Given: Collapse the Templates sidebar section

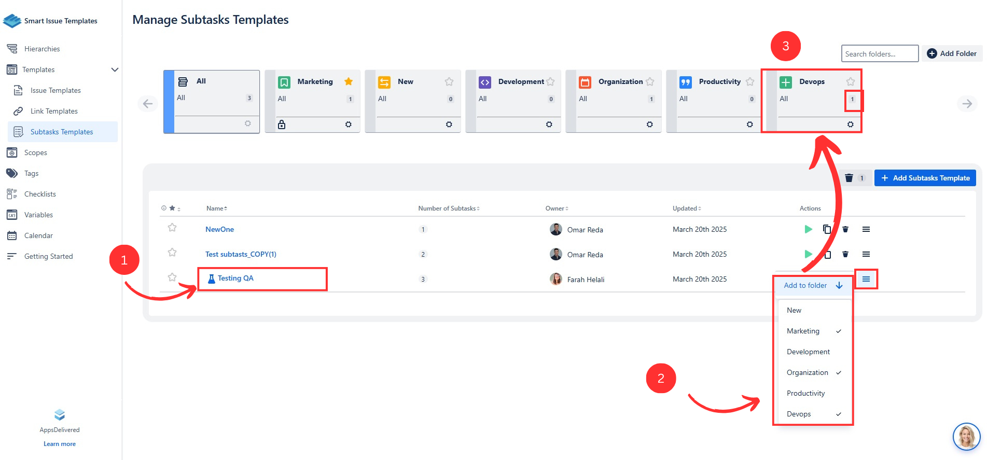Looking at the screenshot, I should 115,69.
